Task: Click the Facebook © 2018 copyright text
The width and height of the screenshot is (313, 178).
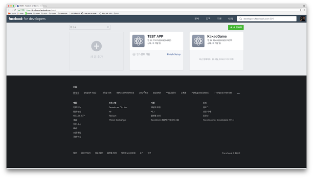Action: [x=231, y=153]
